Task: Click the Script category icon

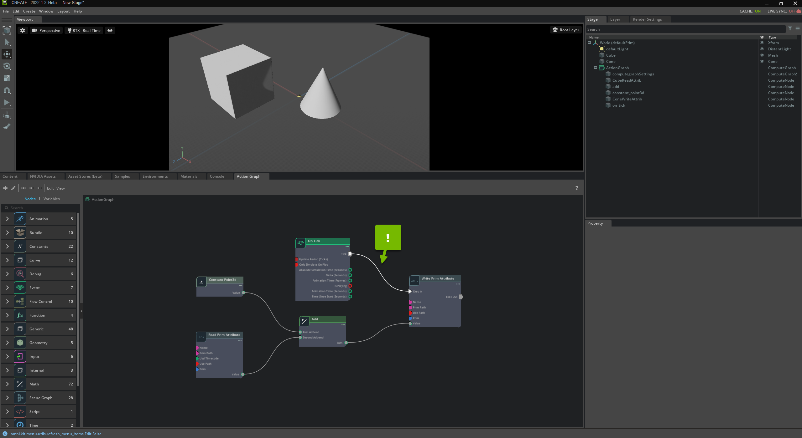Action: [x=20, y=411]
